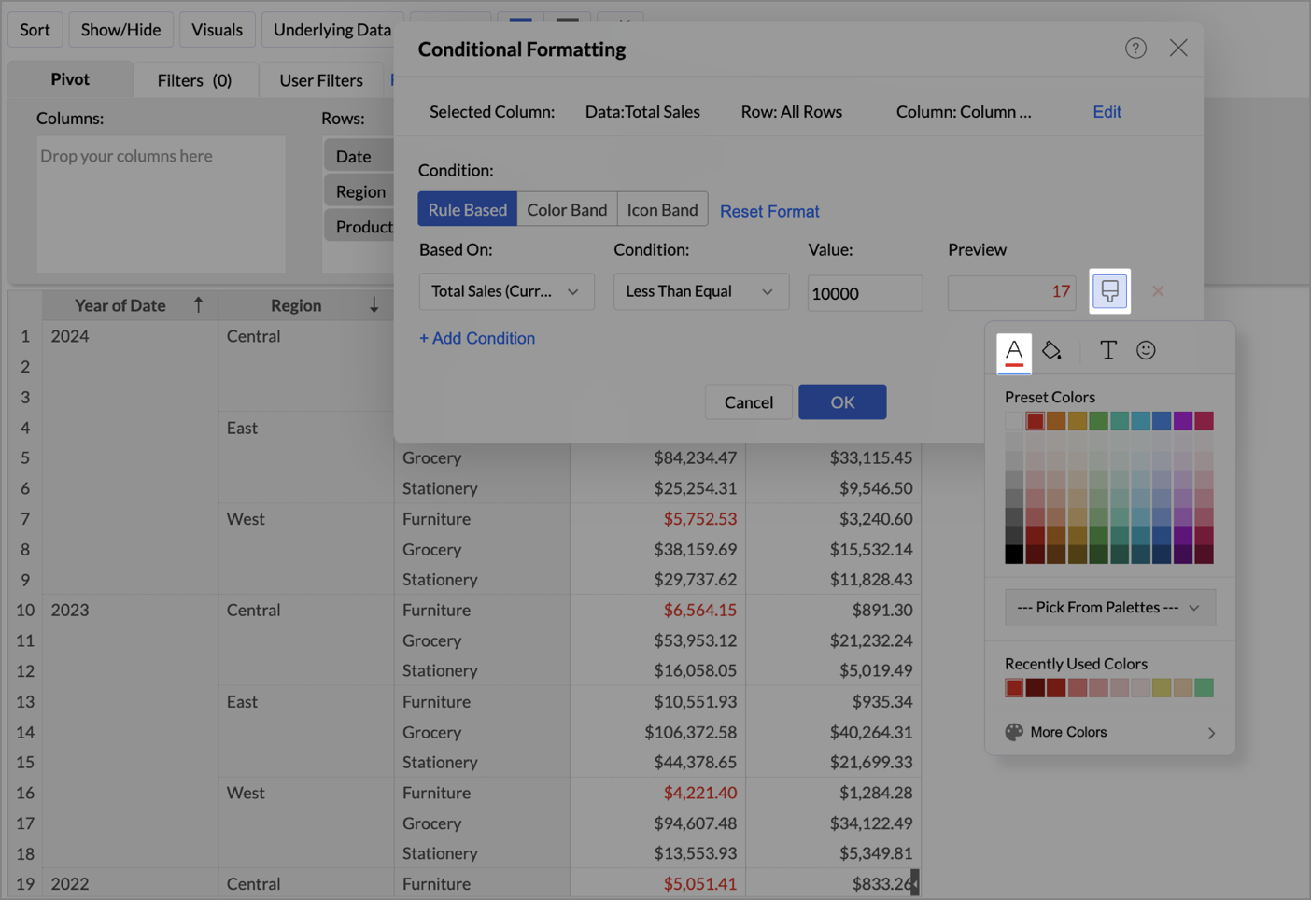Open the User Filters tab
The height and width of the screenshot is (900, 1311).
tap(320, 80)
